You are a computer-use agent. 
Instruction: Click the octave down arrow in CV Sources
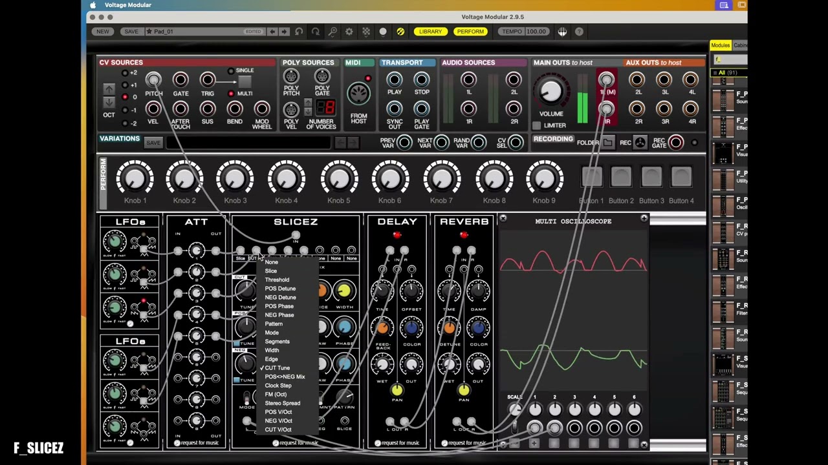click(109, 101)
